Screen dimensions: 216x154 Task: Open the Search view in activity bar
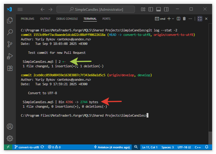10,32
